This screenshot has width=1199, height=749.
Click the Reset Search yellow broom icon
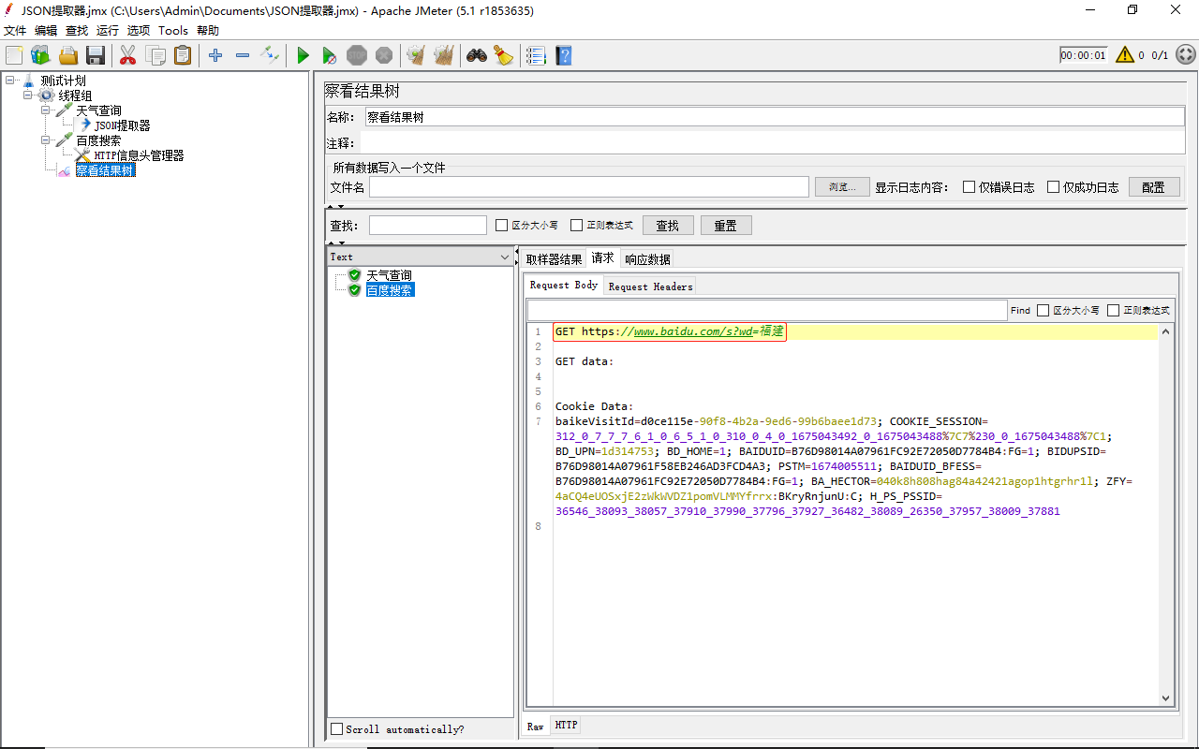[x=504, y=55]
